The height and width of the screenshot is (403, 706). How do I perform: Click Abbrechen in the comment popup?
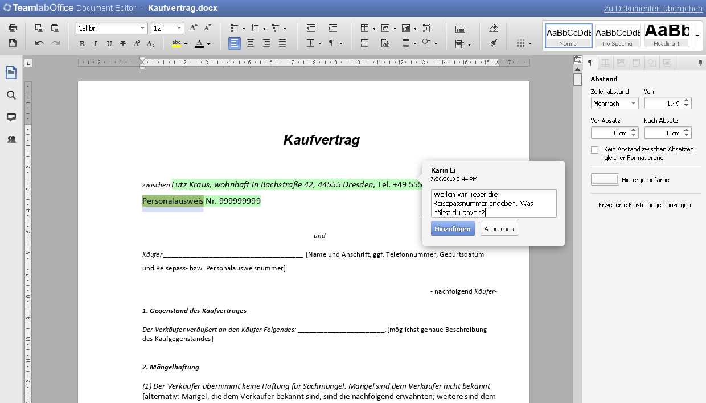pos(499,228)
